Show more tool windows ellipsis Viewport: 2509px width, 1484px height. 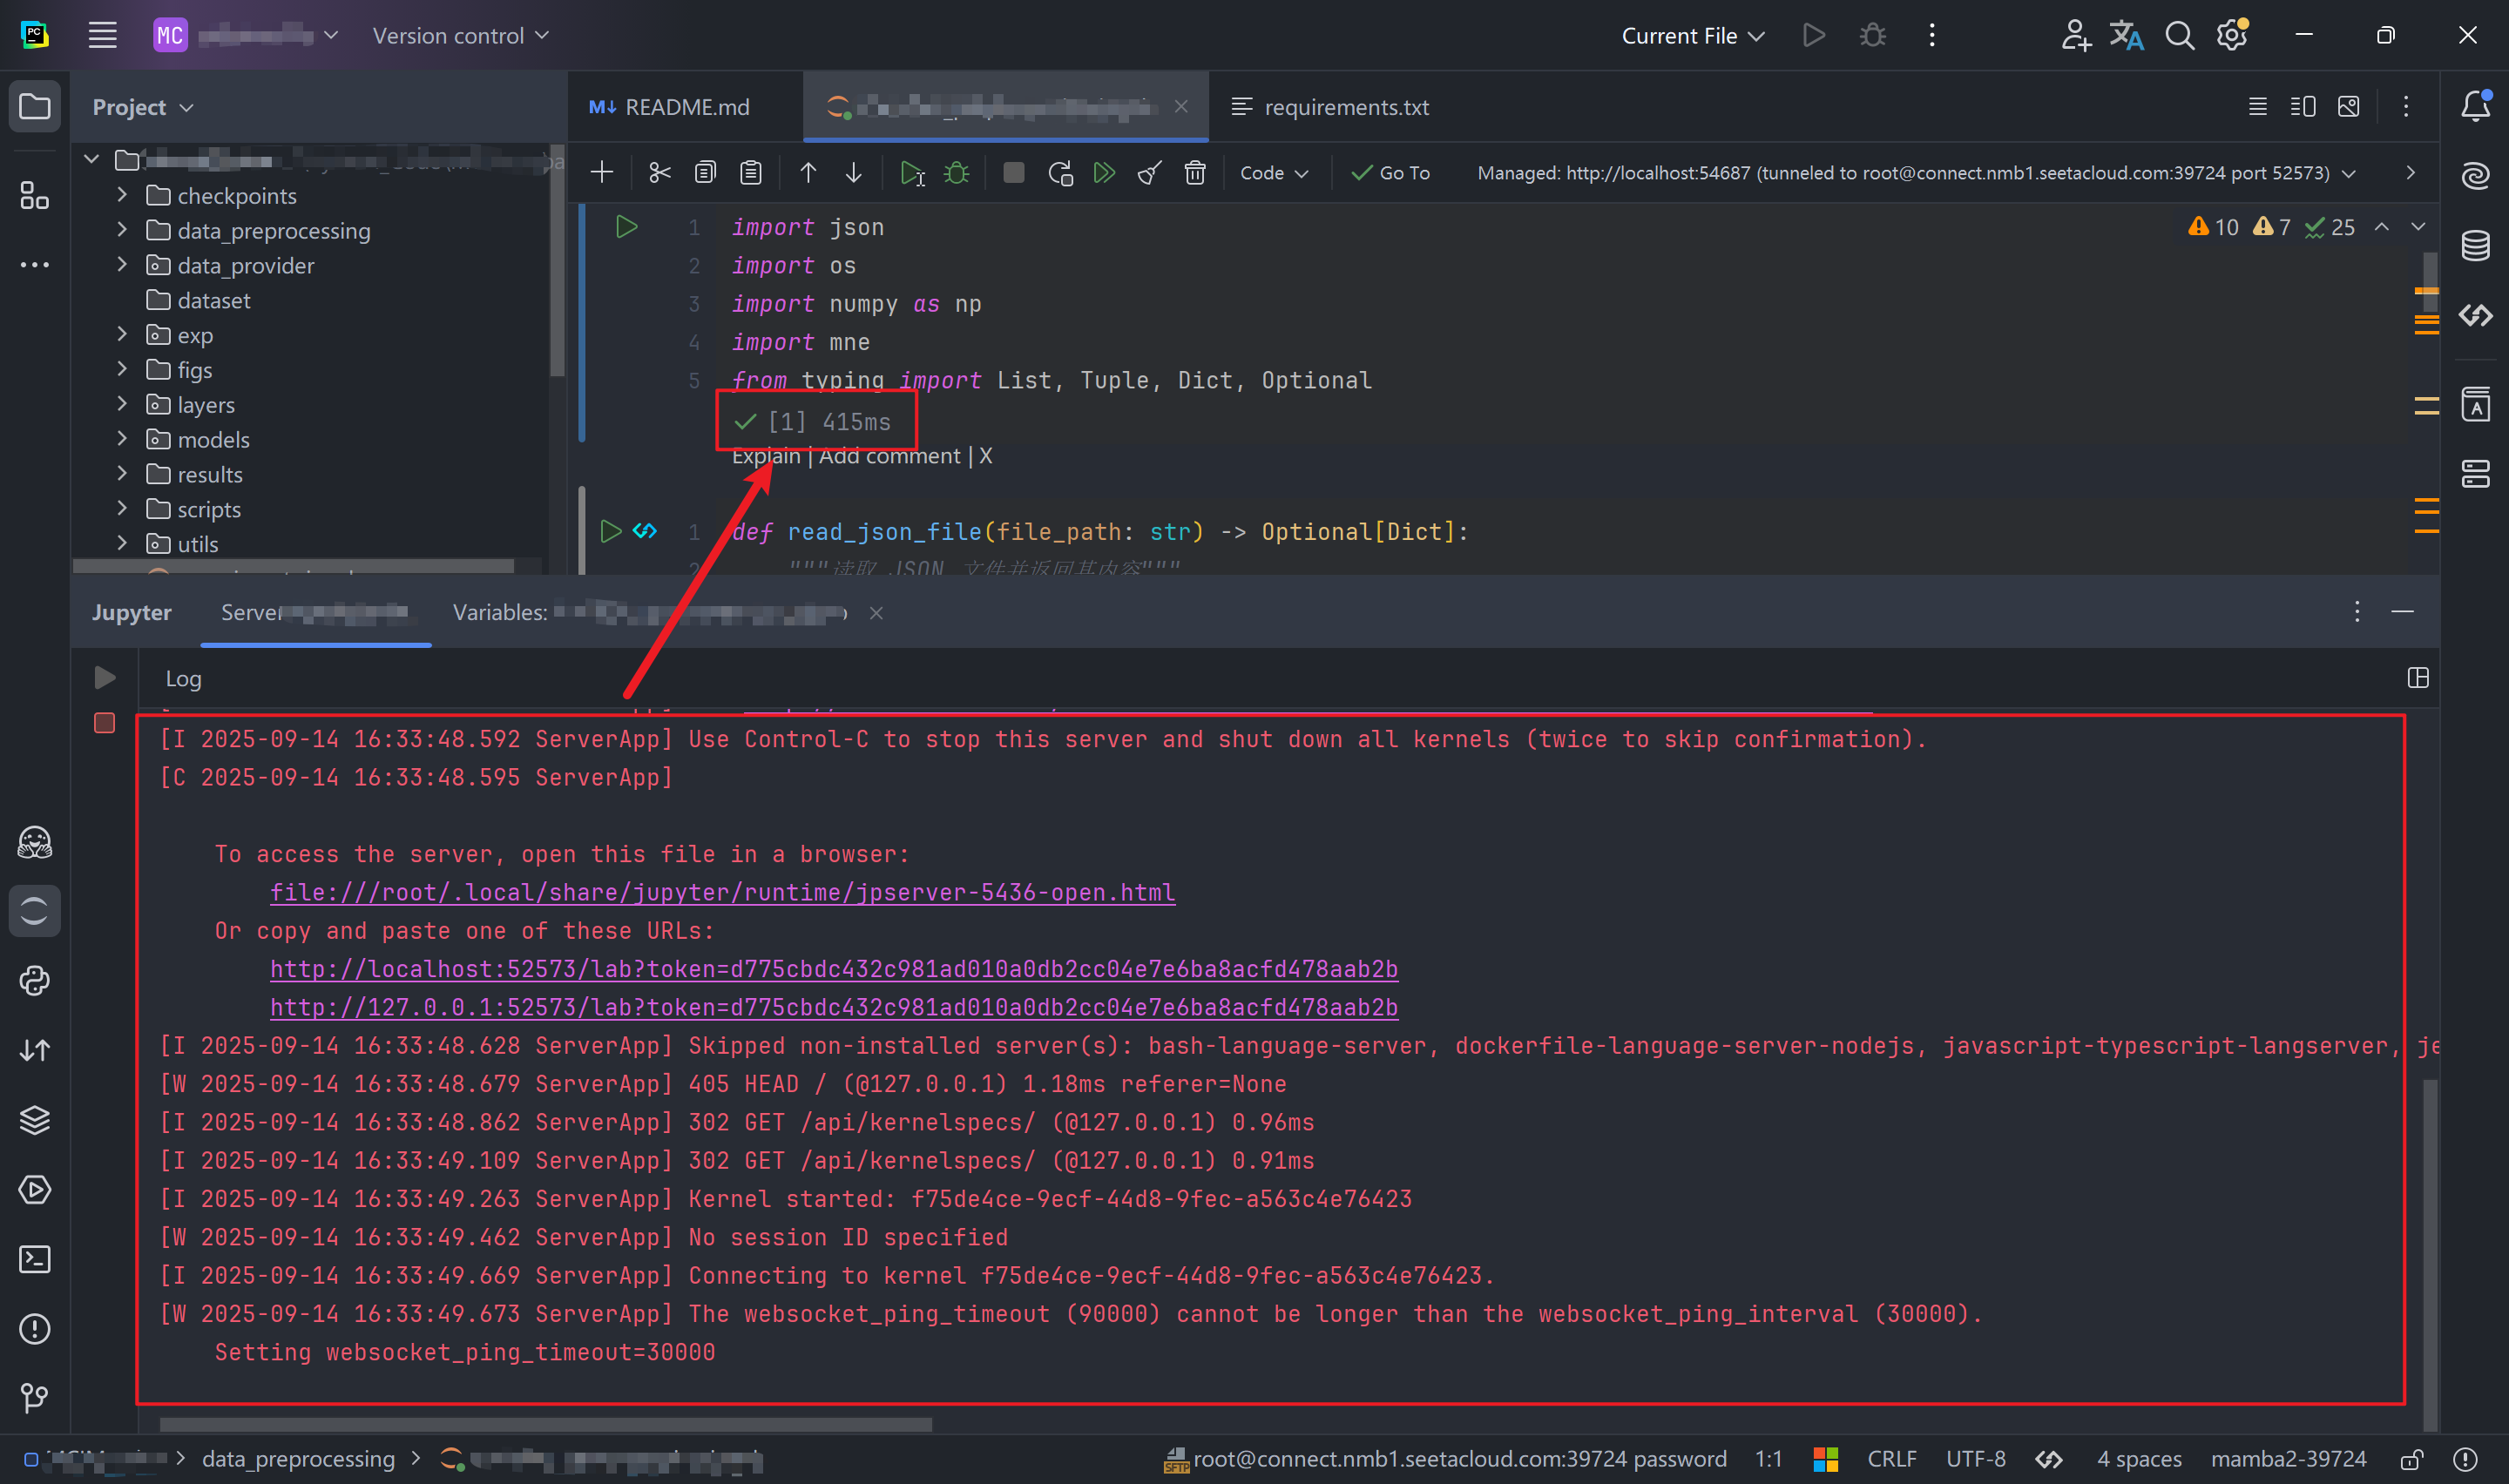(35, 265)
